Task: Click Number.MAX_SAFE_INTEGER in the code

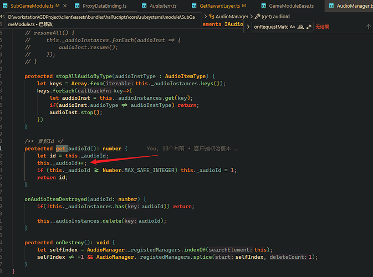Action: click(139, 170)
